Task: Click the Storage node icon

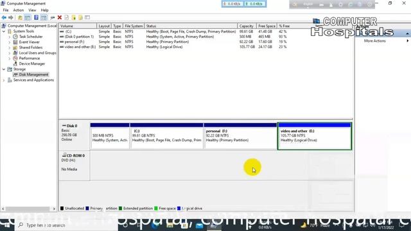Action: pyautogui.click(x=10, y=69)
